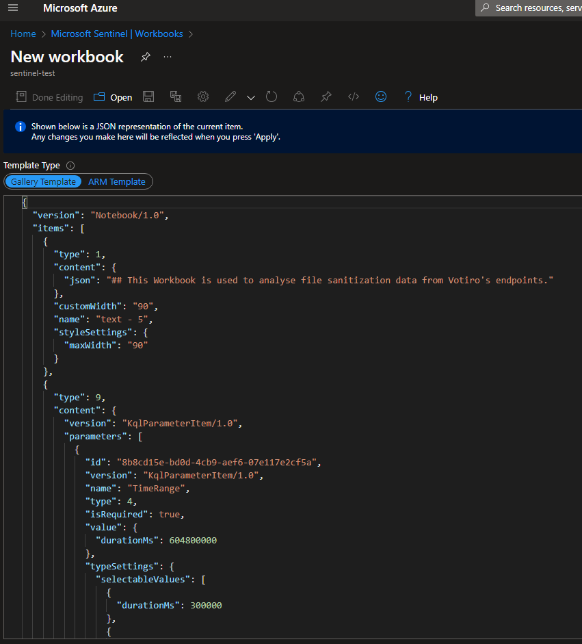The image size is (582, 644).
Task: Click the "isRequired": true line
Action: [135, 514]
